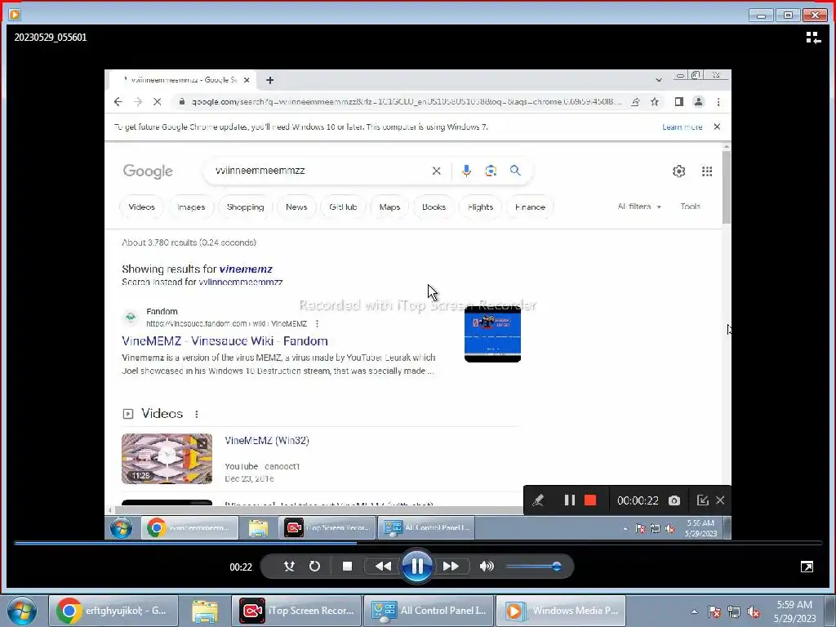836x627 pixels.
Task: Click the Windows Media Player taskbar button
Action: (561, 611)
